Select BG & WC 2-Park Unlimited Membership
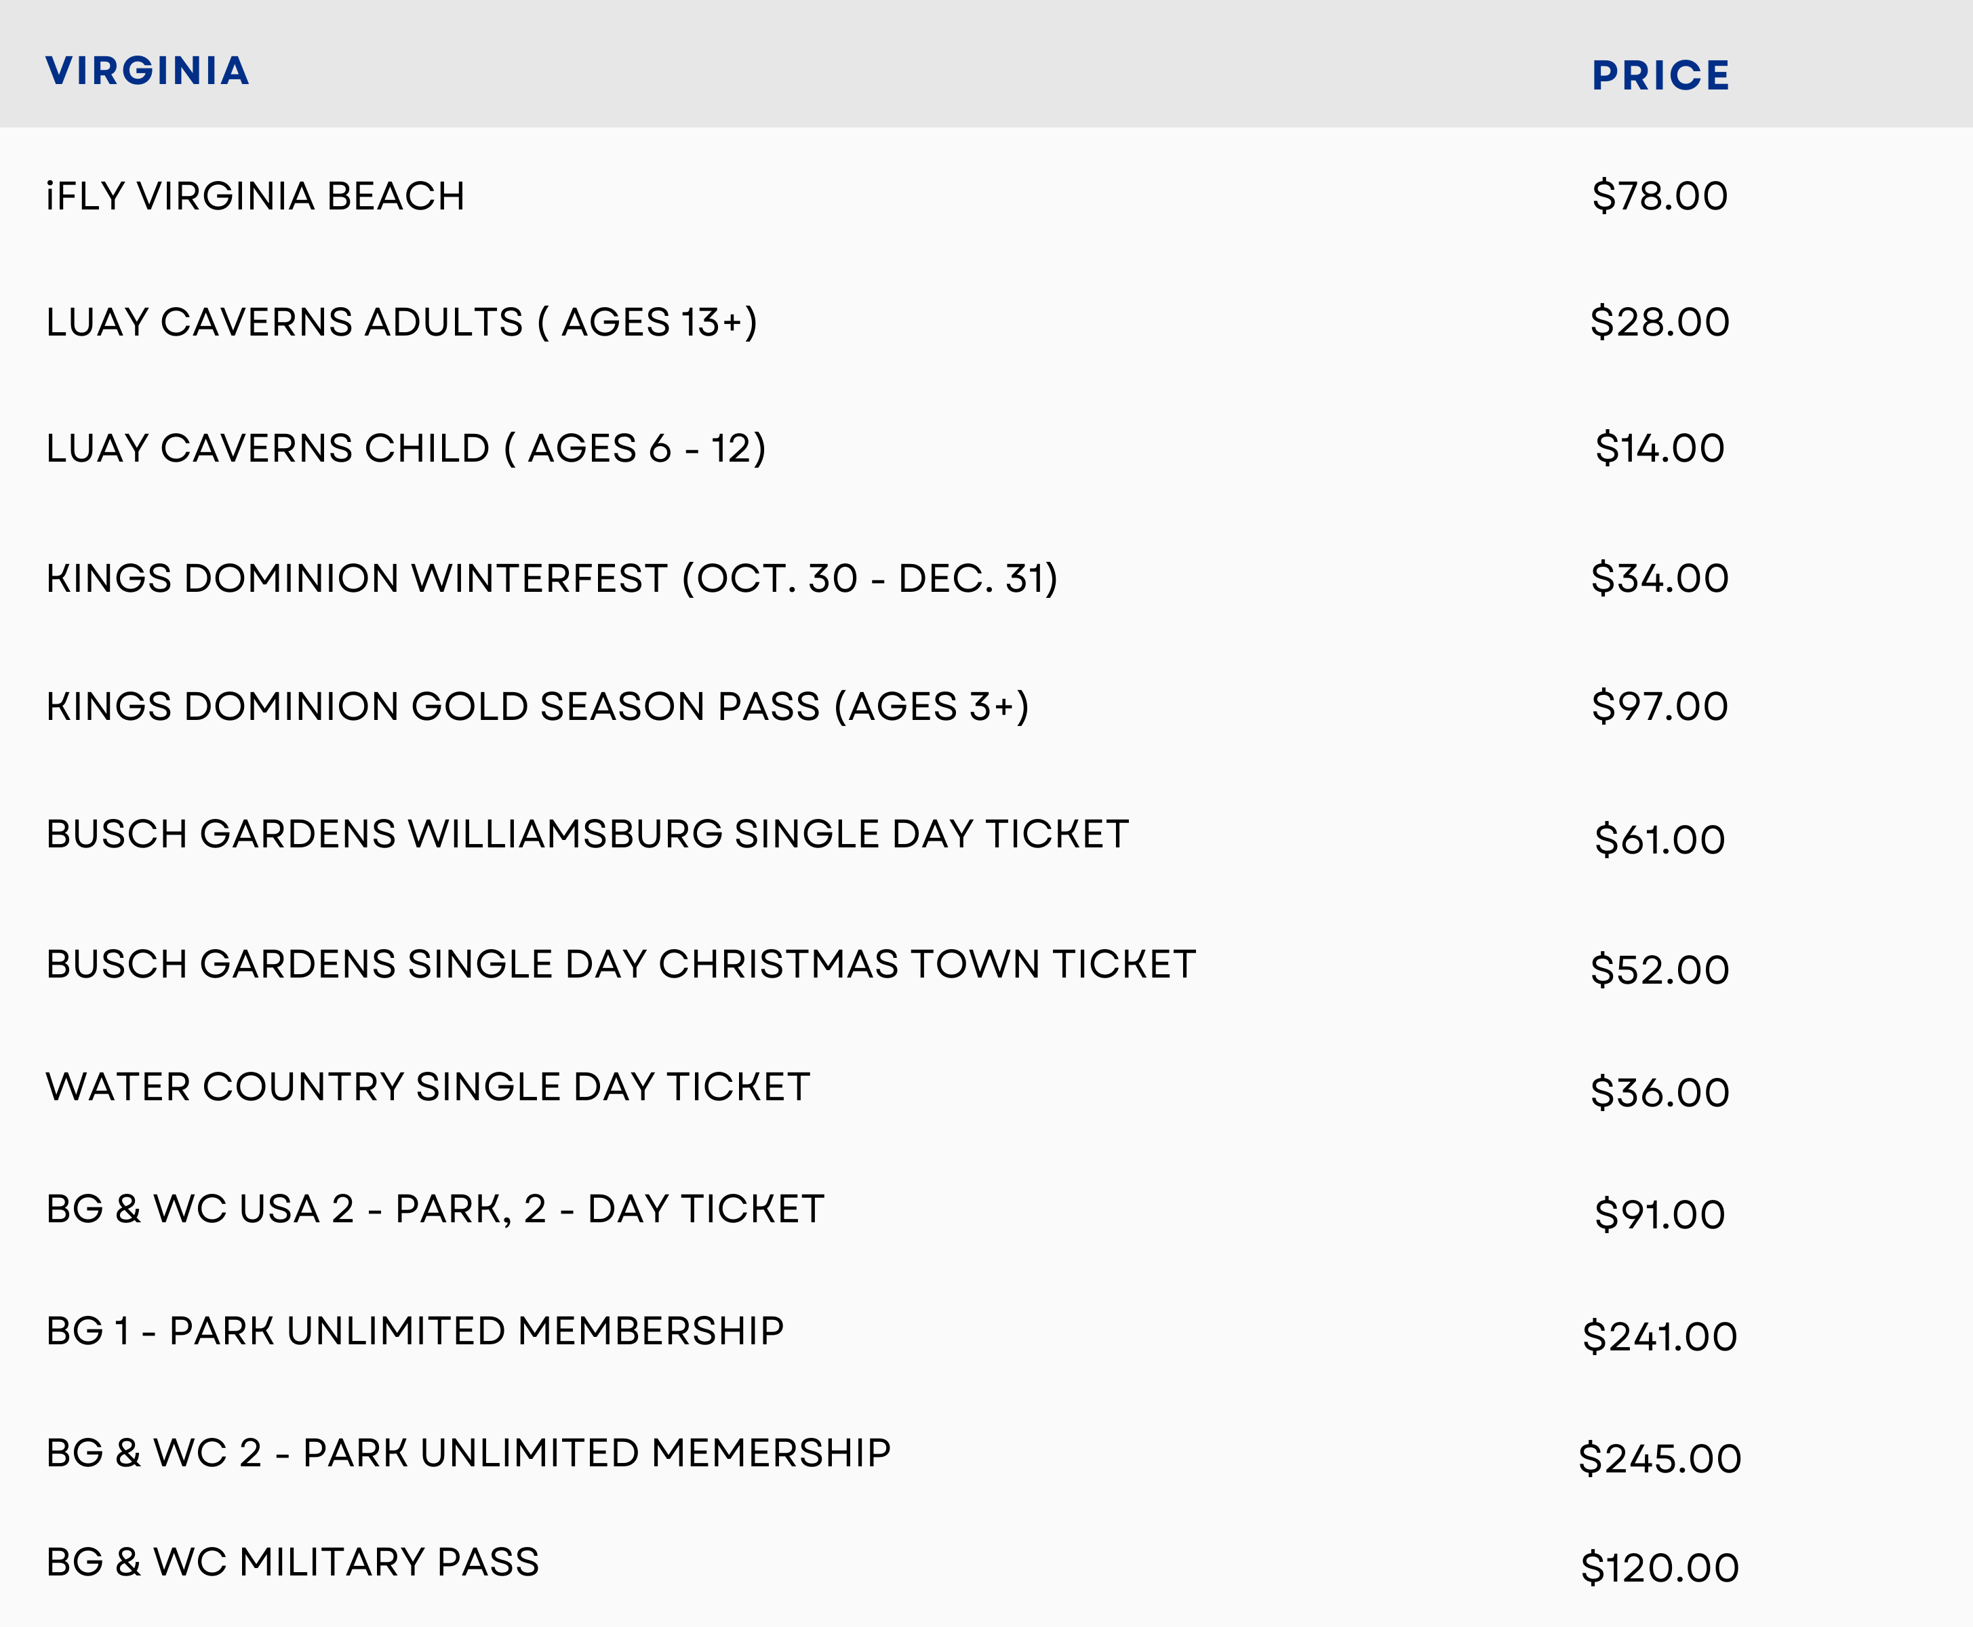1973x1627 pixels. pyautogui.click(x=468, y=1453)
